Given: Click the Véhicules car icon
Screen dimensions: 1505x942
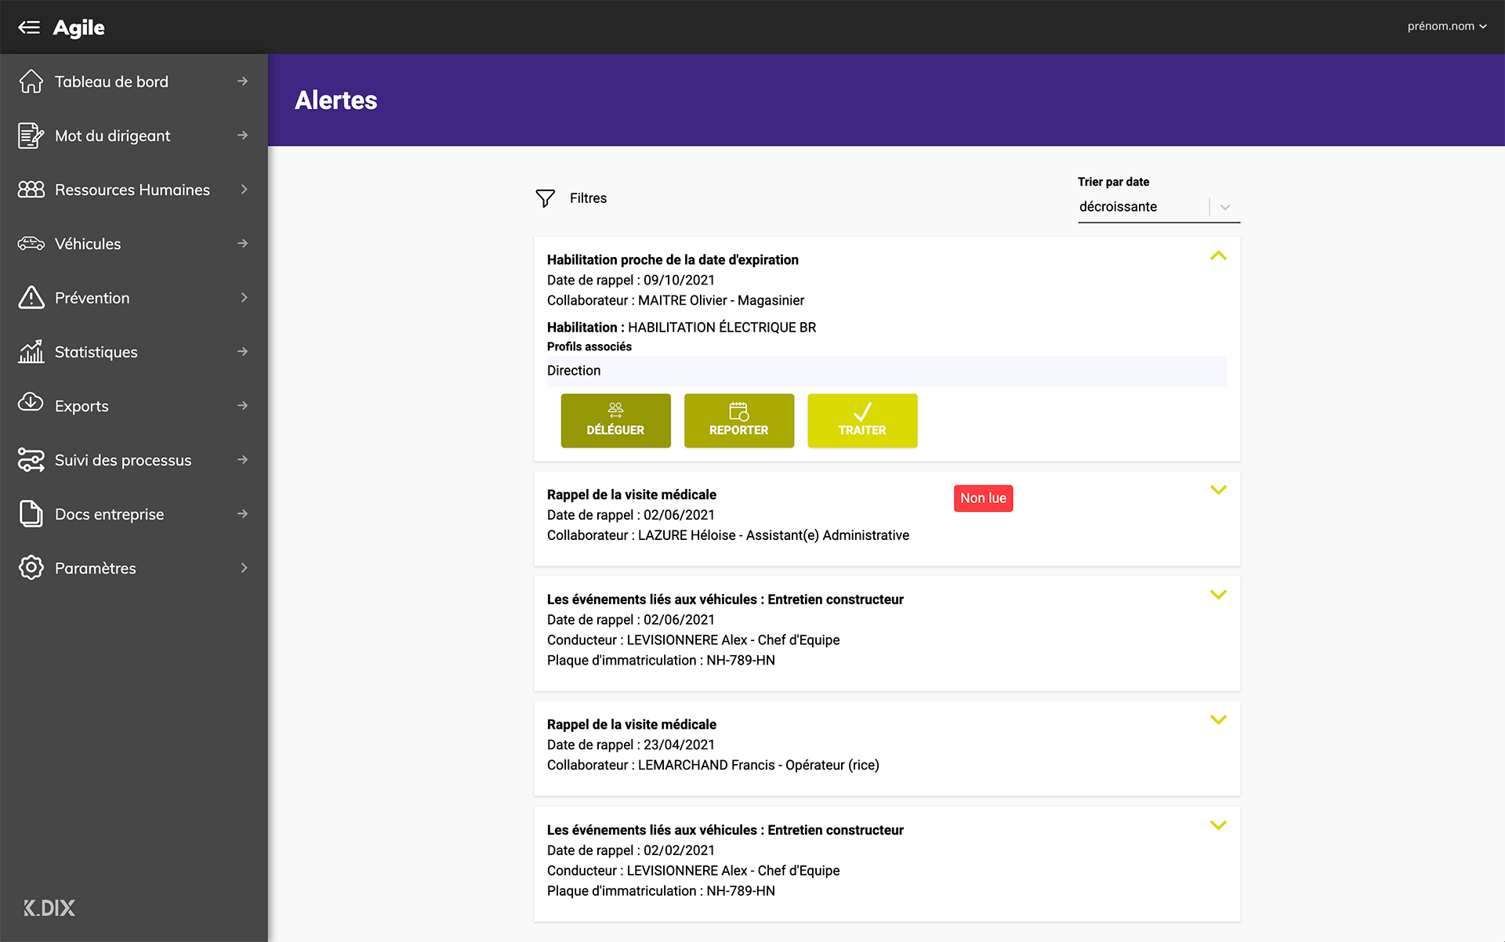Looking at the screenshot, I should click(31, 244).
